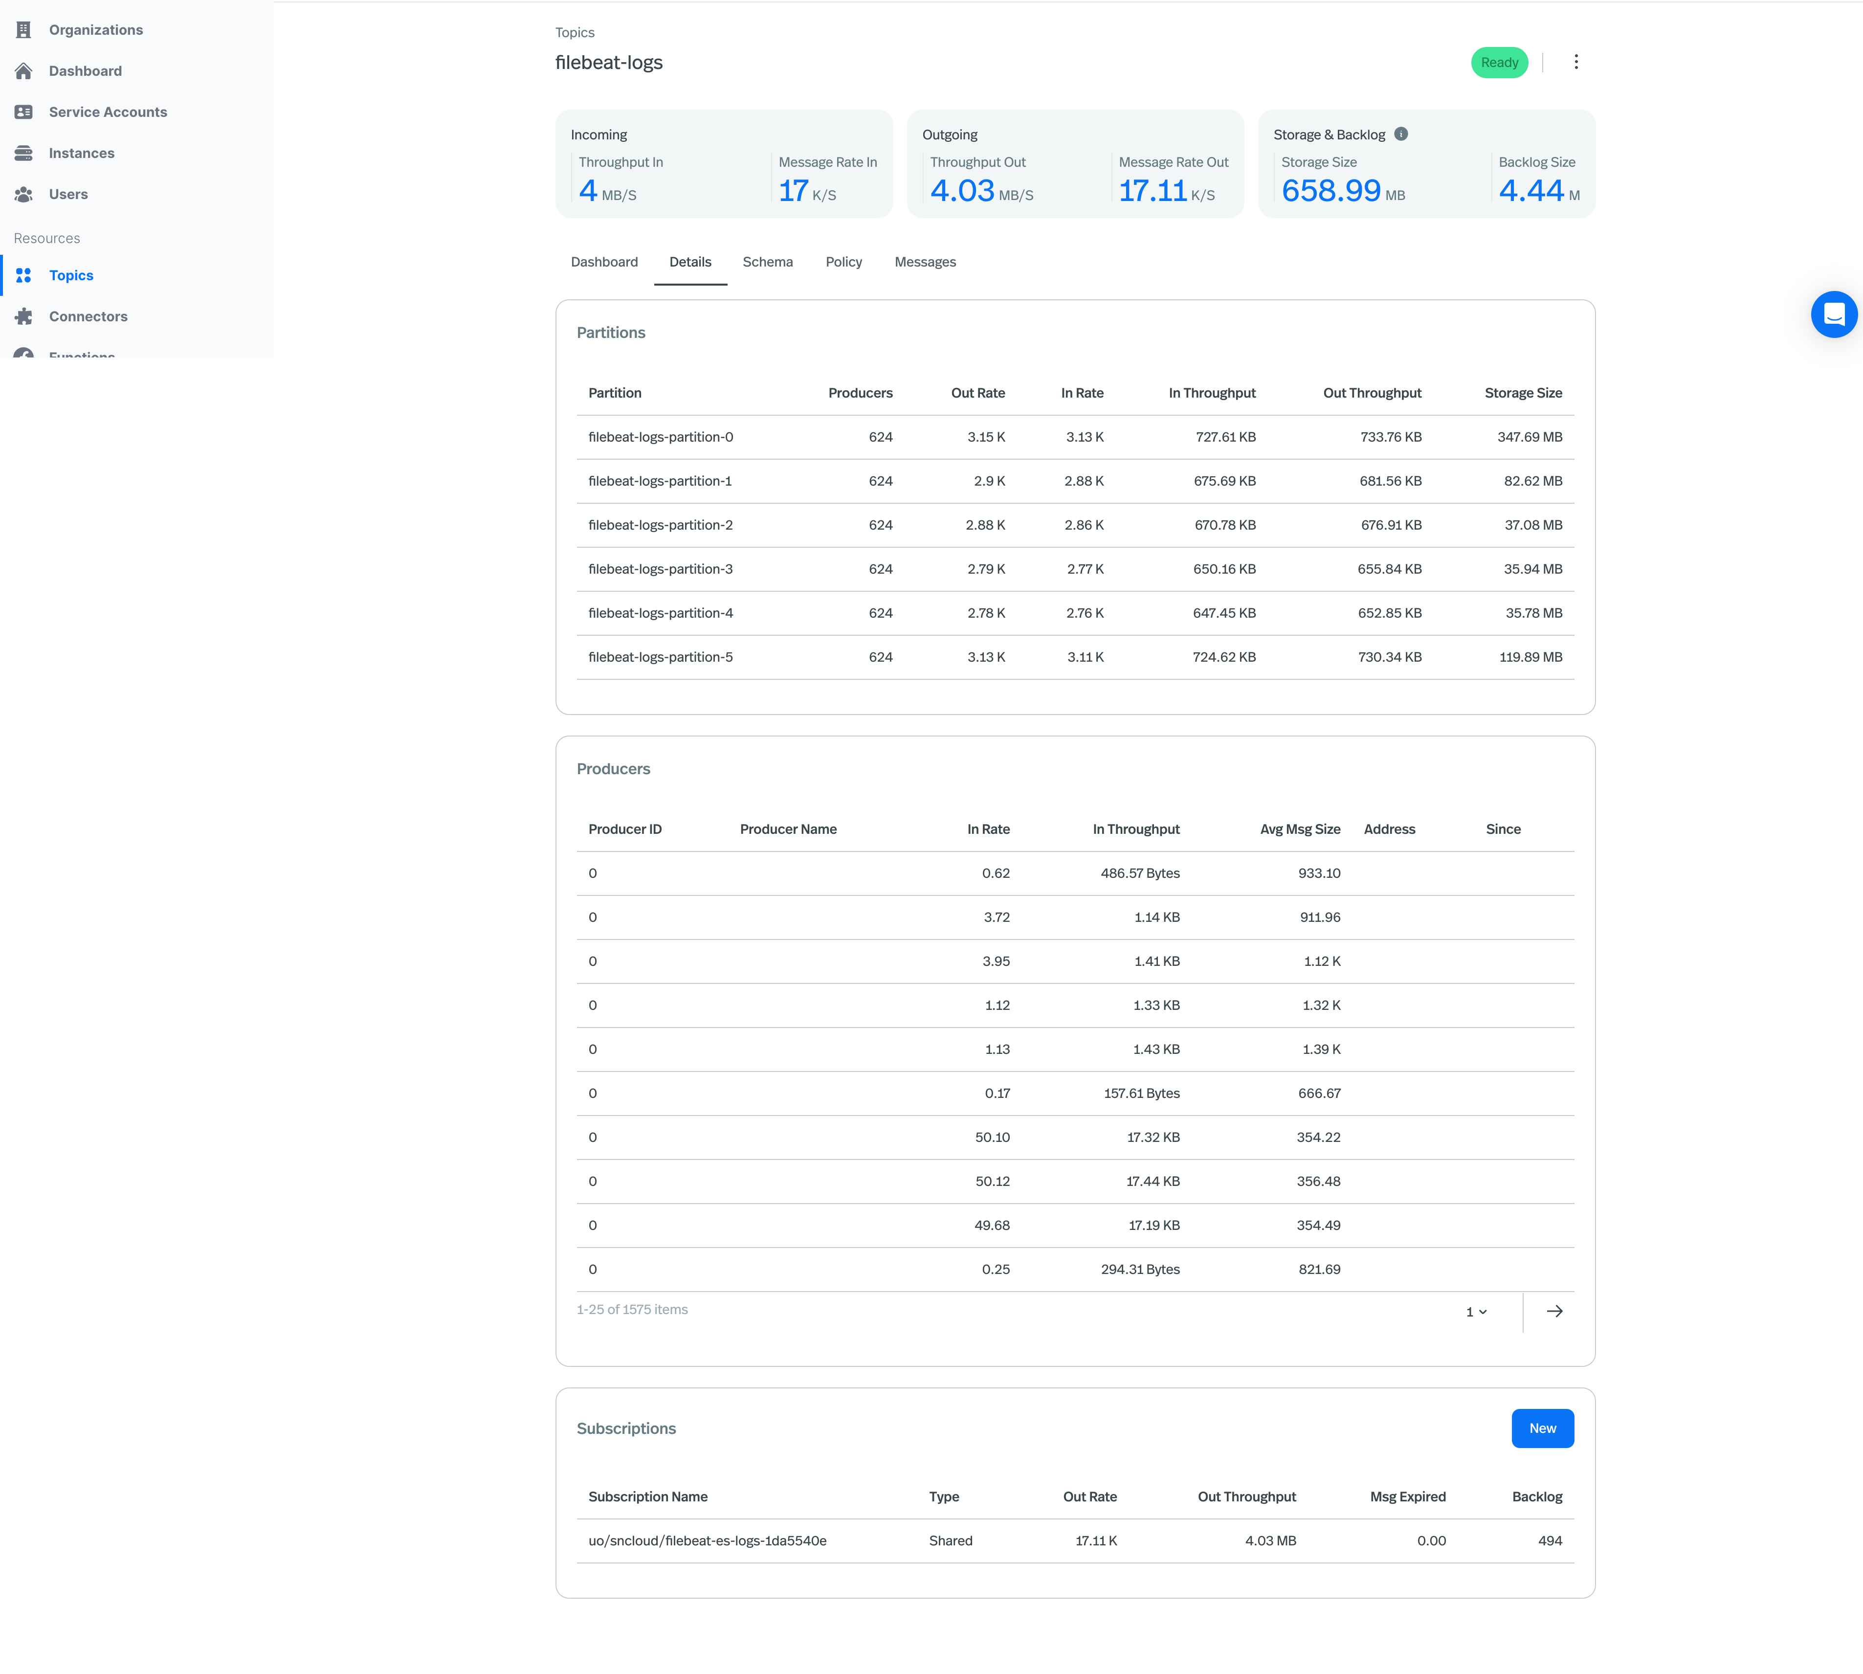Click the Organizations building icon
The height and width of the screenshot is (1674, 1863).
24,29
